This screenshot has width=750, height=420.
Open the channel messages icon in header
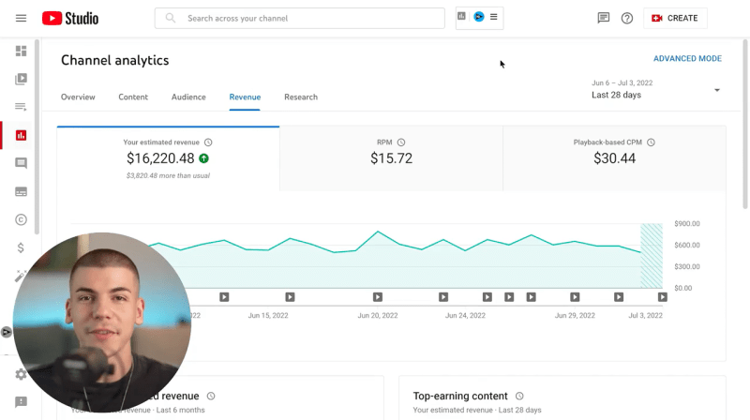[x=604, y=18]
